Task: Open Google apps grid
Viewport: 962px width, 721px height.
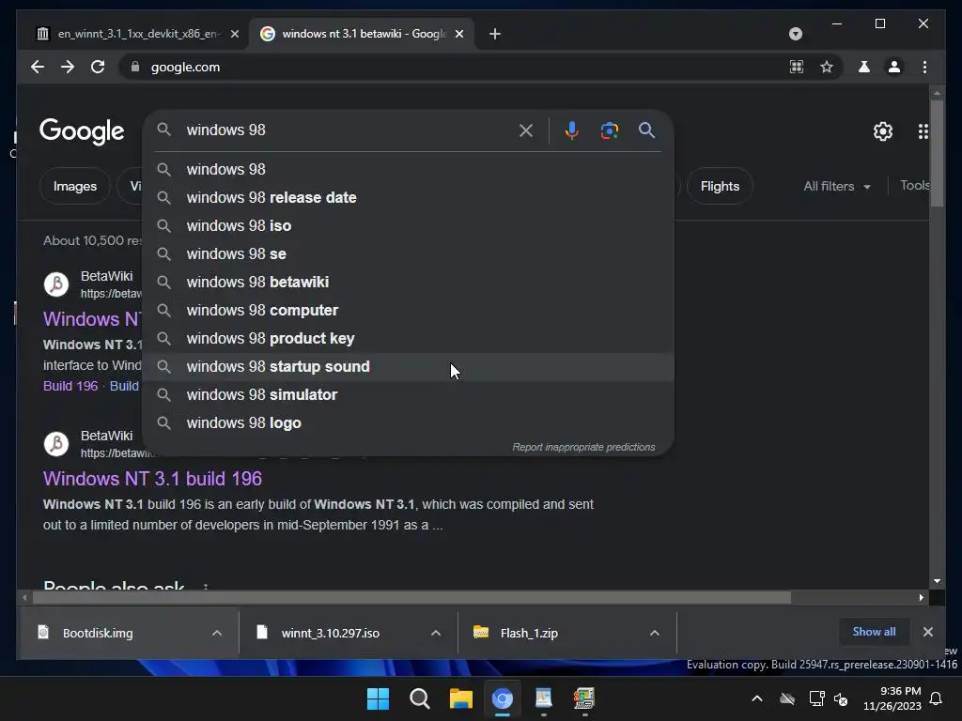Action: click(923, 131)
